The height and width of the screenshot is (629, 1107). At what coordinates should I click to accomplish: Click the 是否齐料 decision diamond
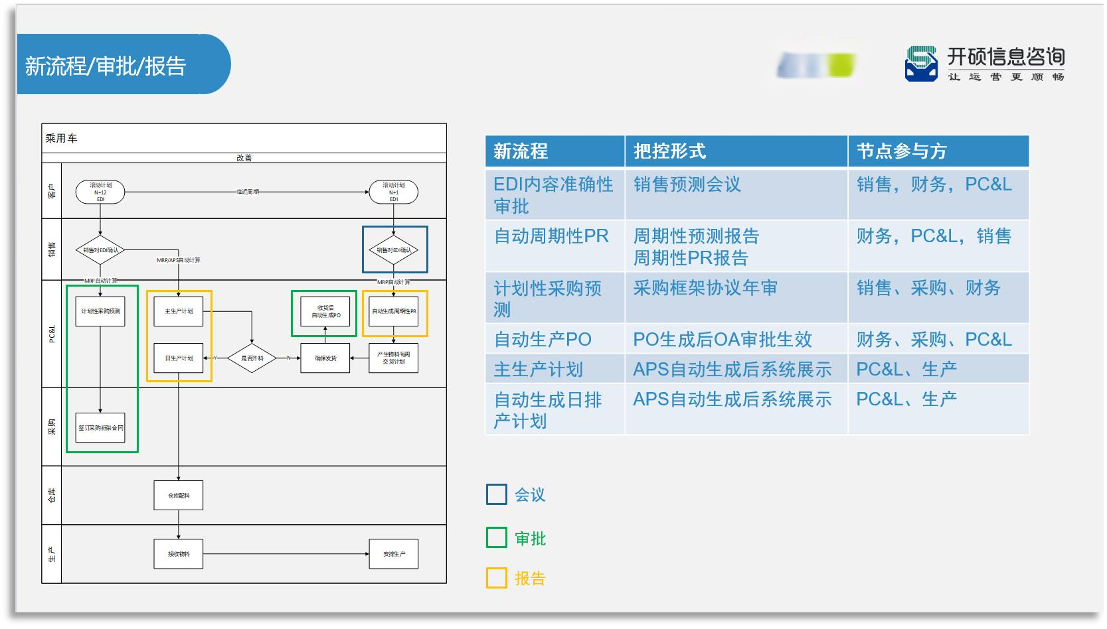coord(252,358)
